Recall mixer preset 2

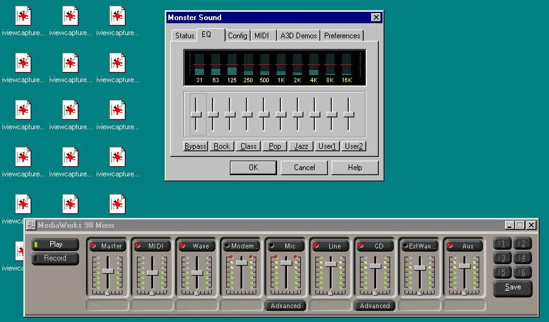click(x=523, y=244)
